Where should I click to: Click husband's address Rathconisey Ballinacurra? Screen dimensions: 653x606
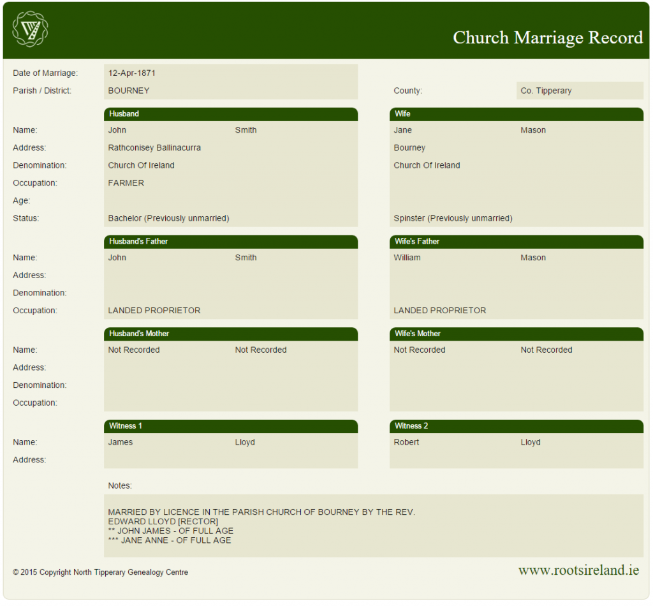point(154,148)
